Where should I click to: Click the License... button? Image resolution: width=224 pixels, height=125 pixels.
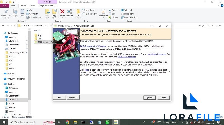click(x=73, y=98)
